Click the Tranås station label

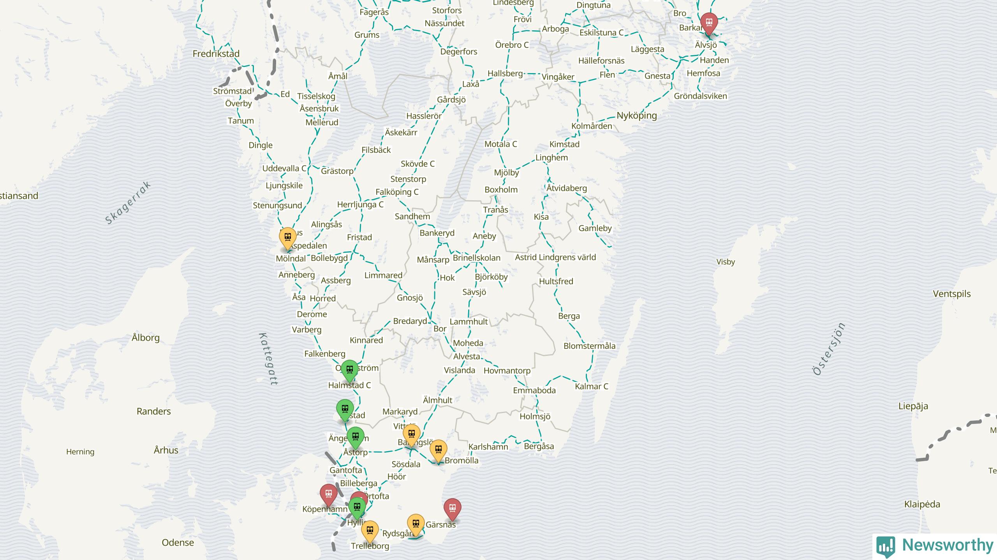click(496, 210)
